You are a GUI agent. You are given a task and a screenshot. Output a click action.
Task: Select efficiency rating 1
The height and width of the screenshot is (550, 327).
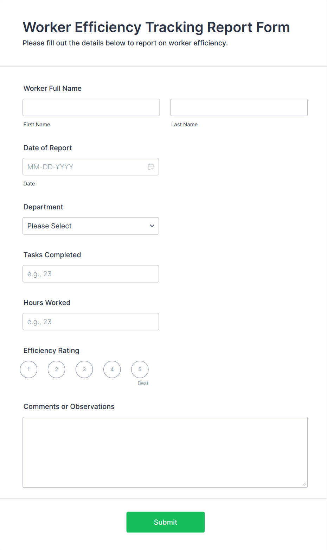click(28, 369)
